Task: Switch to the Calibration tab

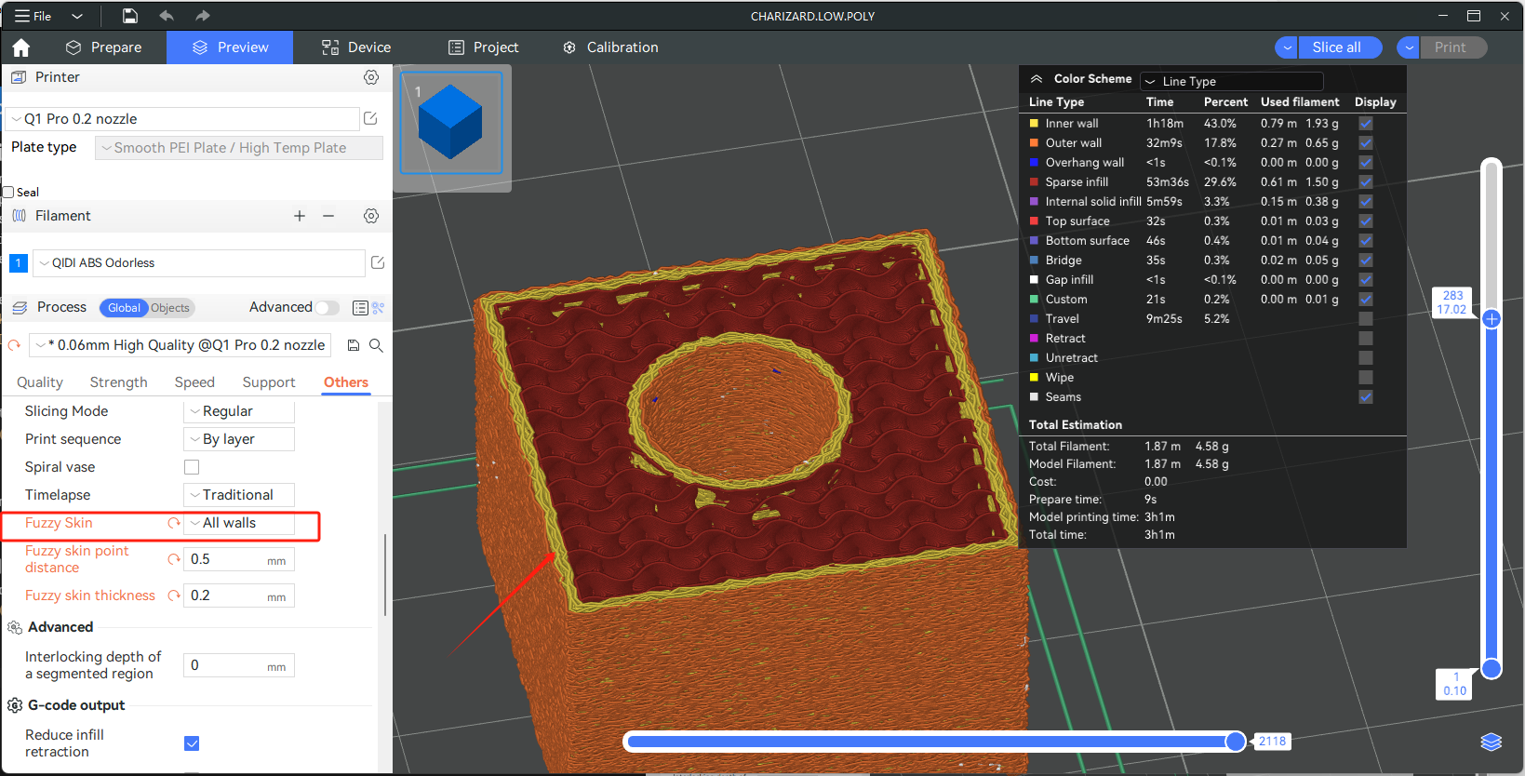Action: coord(610,47)
